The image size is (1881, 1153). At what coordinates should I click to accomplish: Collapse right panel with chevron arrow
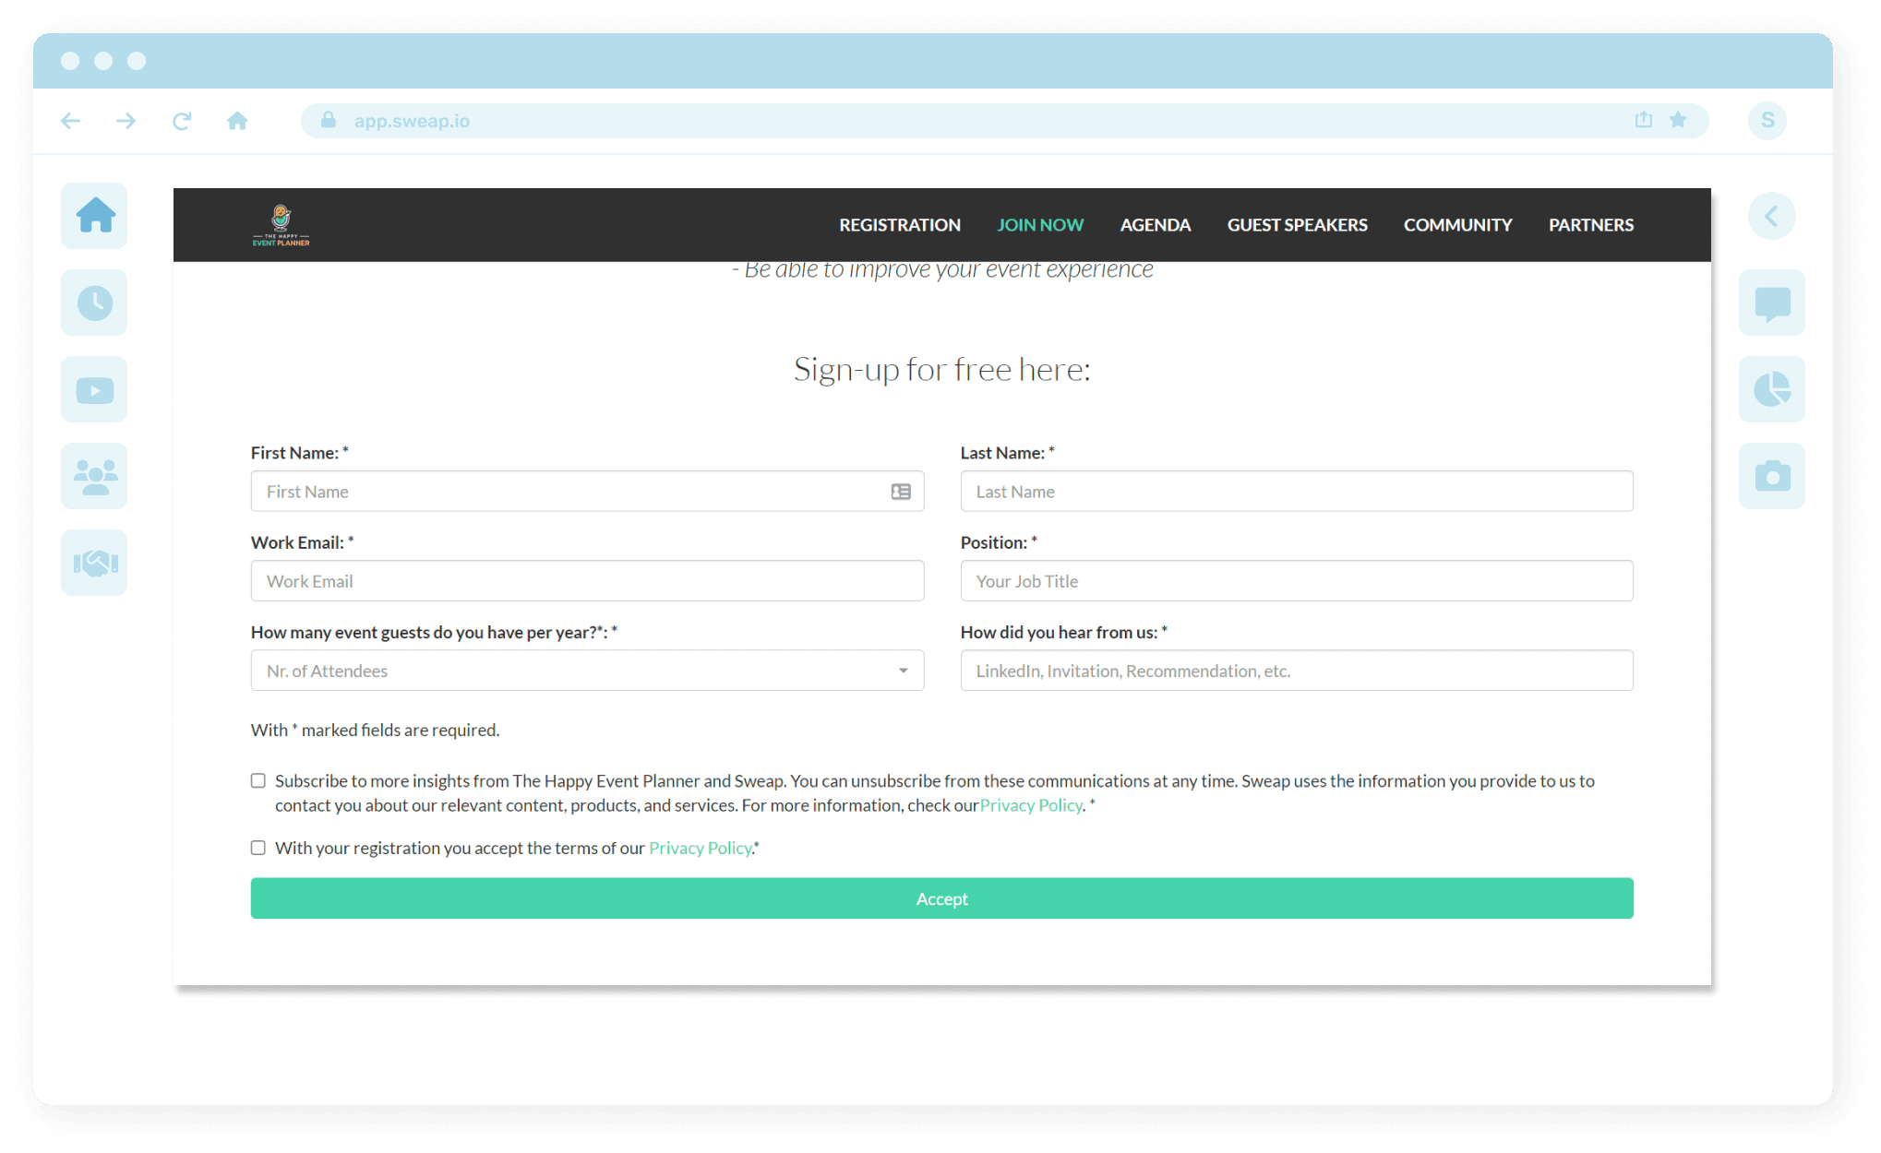coord(1771,216)
